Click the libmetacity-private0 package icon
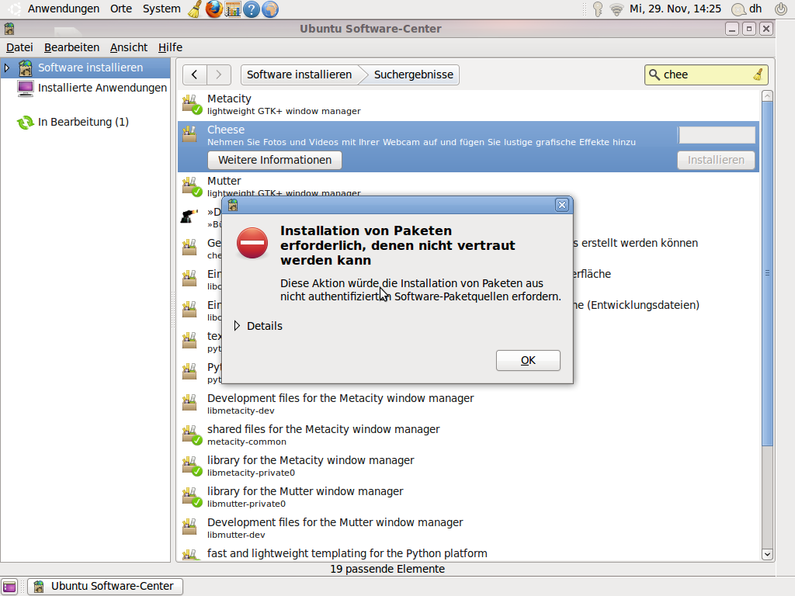This screenshot has width=795, height=596. coord(191,466)
